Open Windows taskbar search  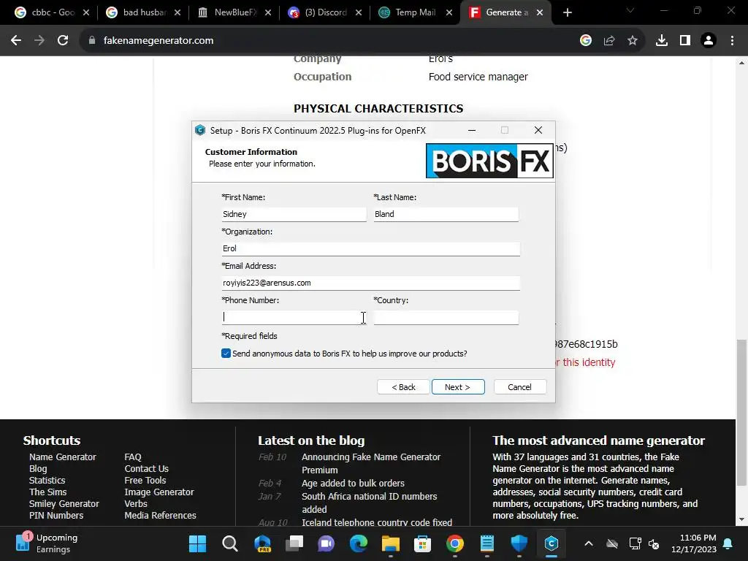pyautogui.click(x=230, y=543)
